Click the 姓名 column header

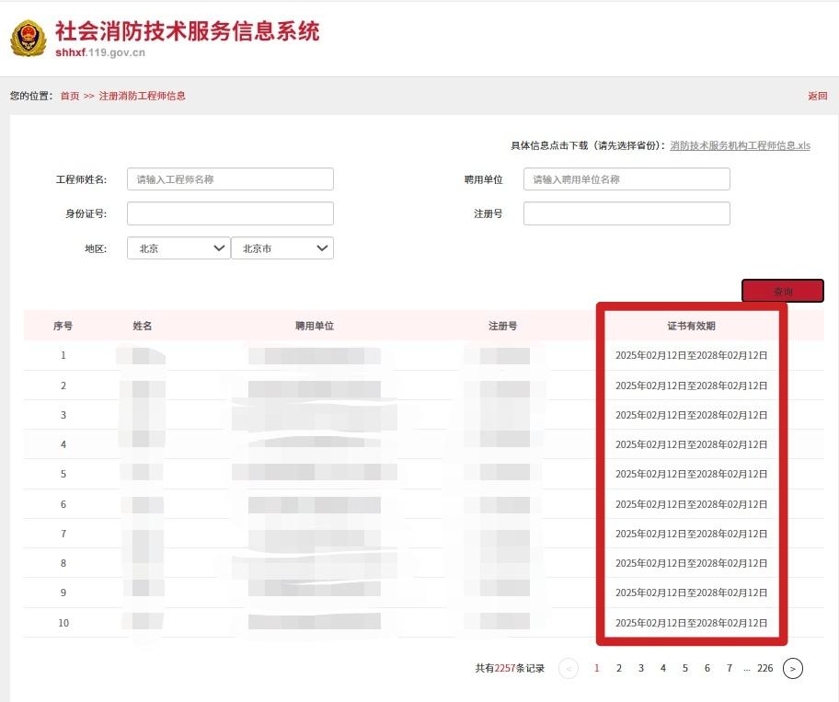click(143, 326)
